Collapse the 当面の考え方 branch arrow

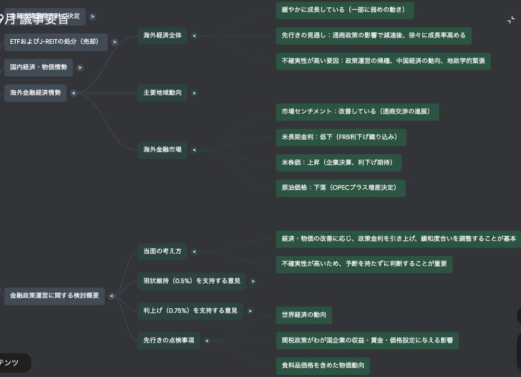(194, 252)
